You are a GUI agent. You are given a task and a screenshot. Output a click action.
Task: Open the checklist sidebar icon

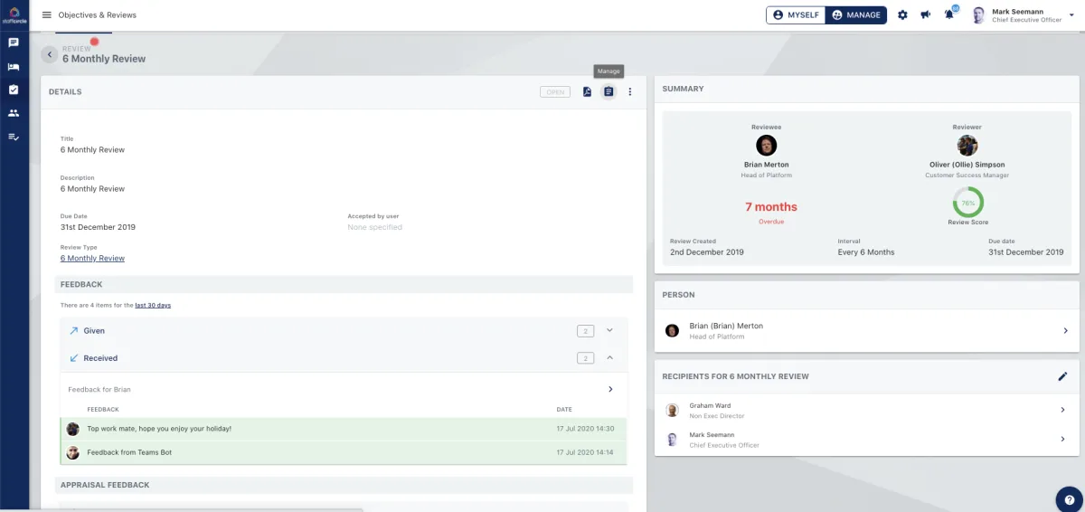14,137
